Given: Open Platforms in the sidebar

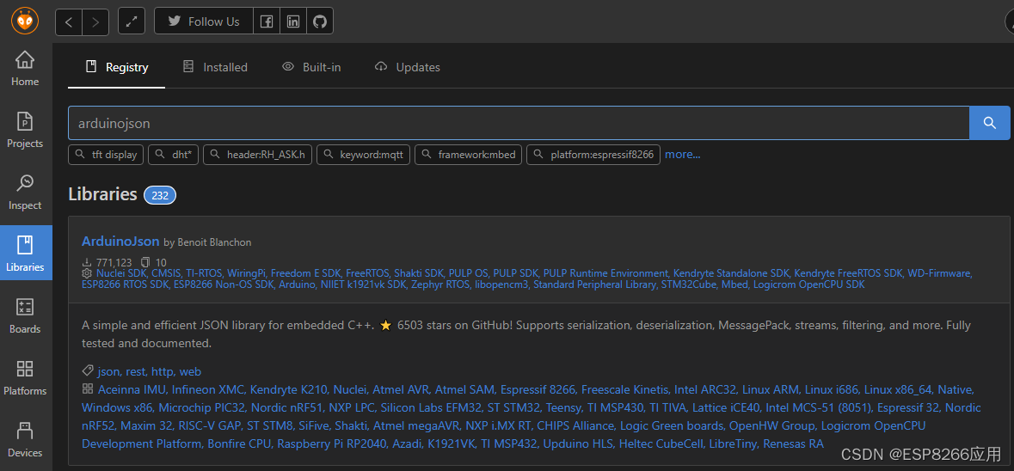Looking at the screenshot, I should click(x=25, y=378).
